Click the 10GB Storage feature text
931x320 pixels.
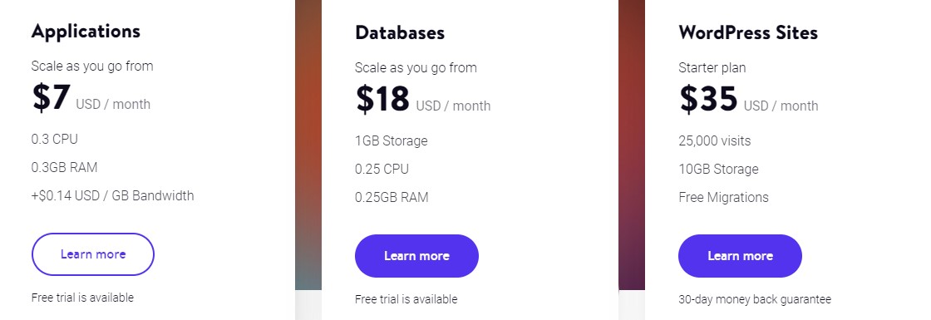point(718,170)
